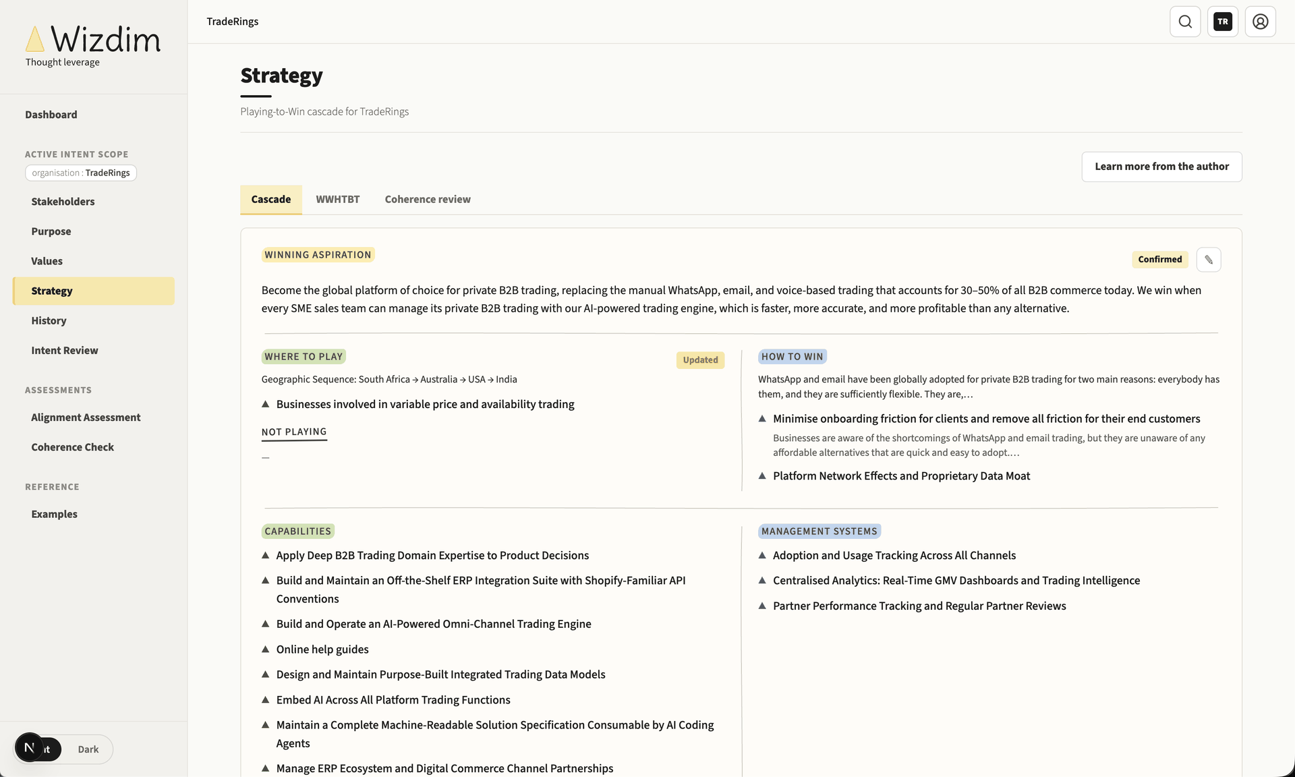Click the 'WHERE TO PLAY' label
The width and height of the screenshot is (1295, 777).
coord(304,357)
